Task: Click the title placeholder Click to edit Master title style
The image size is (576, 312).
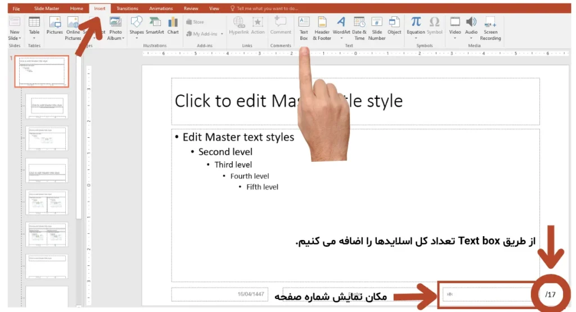Action: coord(355,101)
